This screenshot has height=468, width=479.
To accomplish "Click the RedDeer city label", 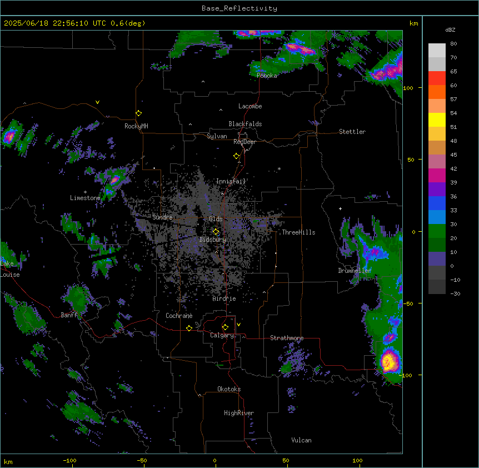I will tap(245, 142).
